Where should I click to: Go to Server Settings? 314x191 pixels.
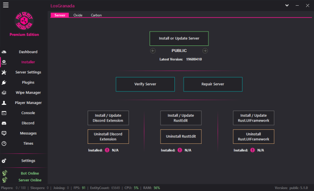click(x=28, y=72)
